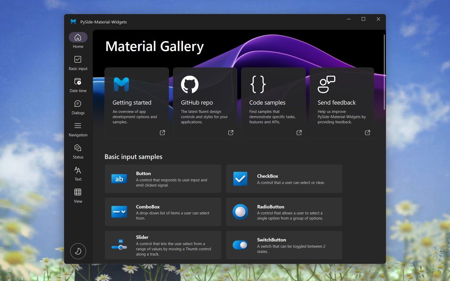Click 'A control that allows a user to select' description
This screenshot has height=281, width=450.
[290, 216]
